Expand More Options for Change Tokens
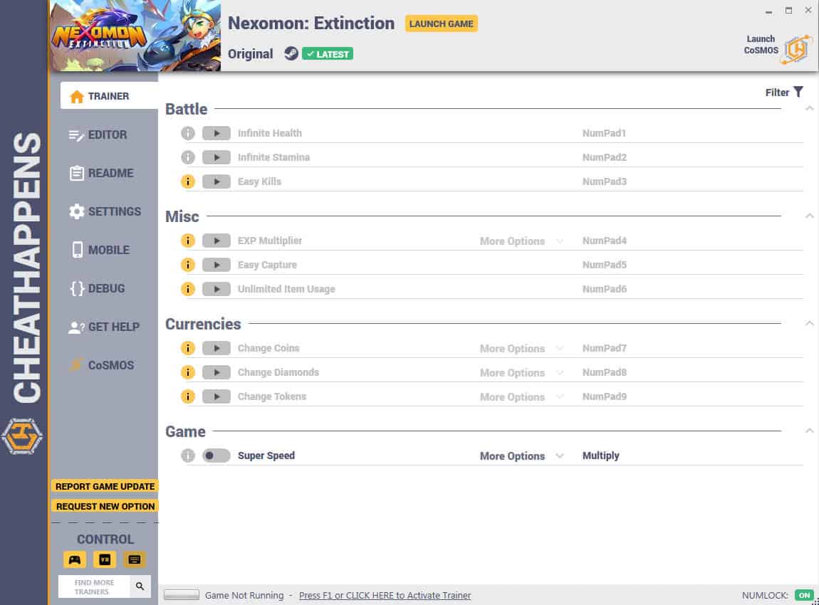 point(521,396)
